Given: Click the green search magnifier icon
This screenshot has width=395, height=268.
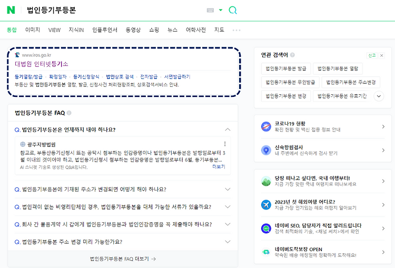Looking at the screenshot, I should point(232,10).
